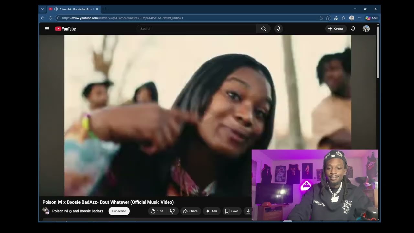Download the video using the download icon
The width and height of the screenshot is (414, 233).
pyautogui.click(x=248, y=211)
